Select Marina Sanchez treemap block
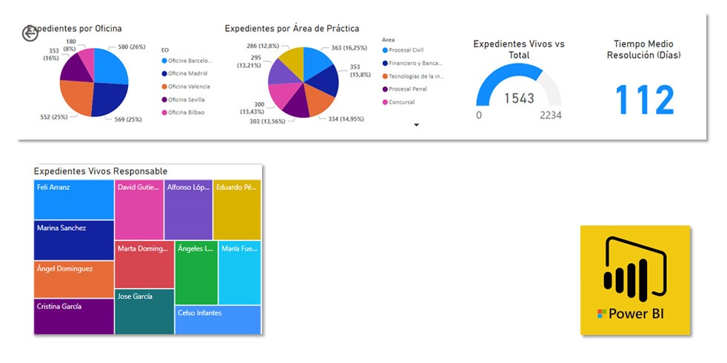This screenshot has width=727, height=363. (74, 240)
